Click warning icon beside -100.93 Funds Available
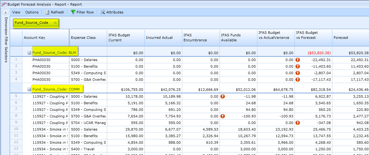 click(x=223, y=116)
